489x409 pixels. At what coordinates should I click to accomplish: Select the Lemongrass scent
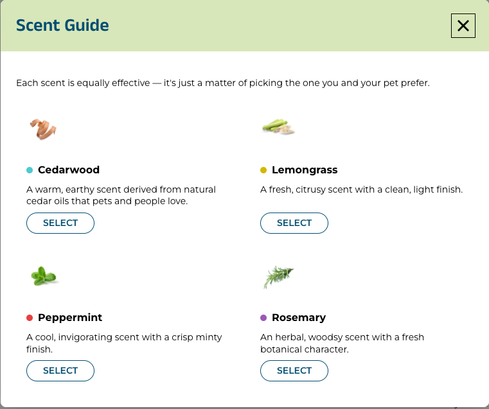pyautogui.click(x=294, y=223)
